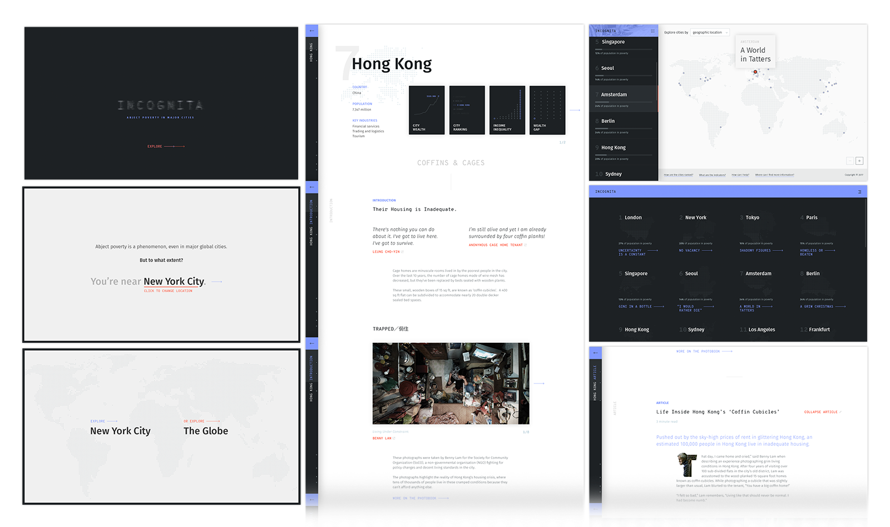
Task: Click the underlined New York City location text
Action: click(174, 282)
